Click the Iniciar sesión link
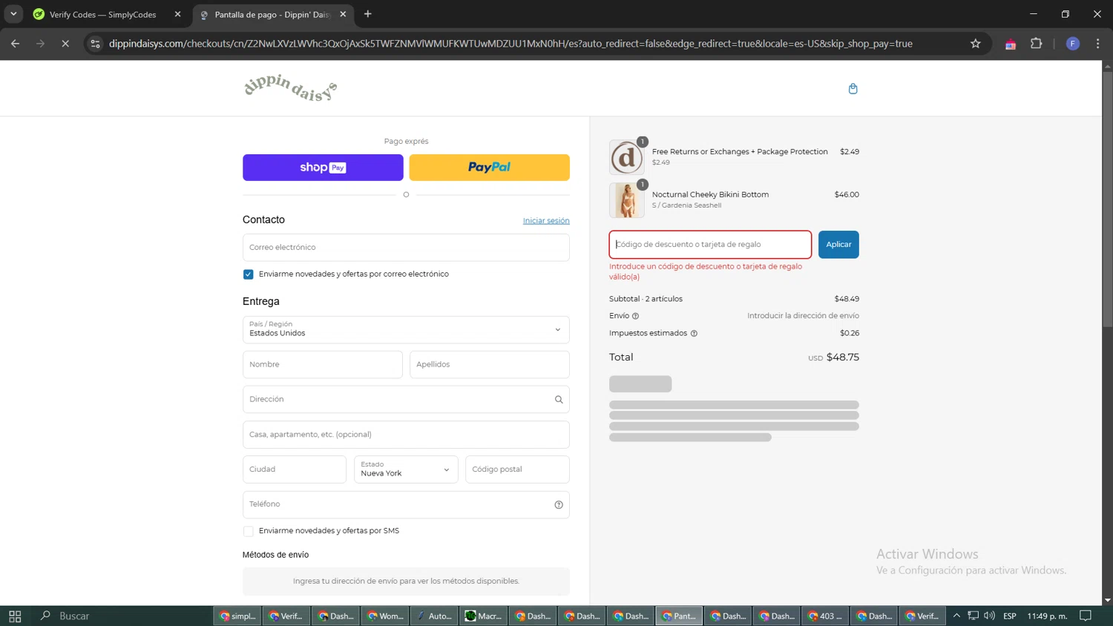This screenshot has width=1113, height=626. 545,221
